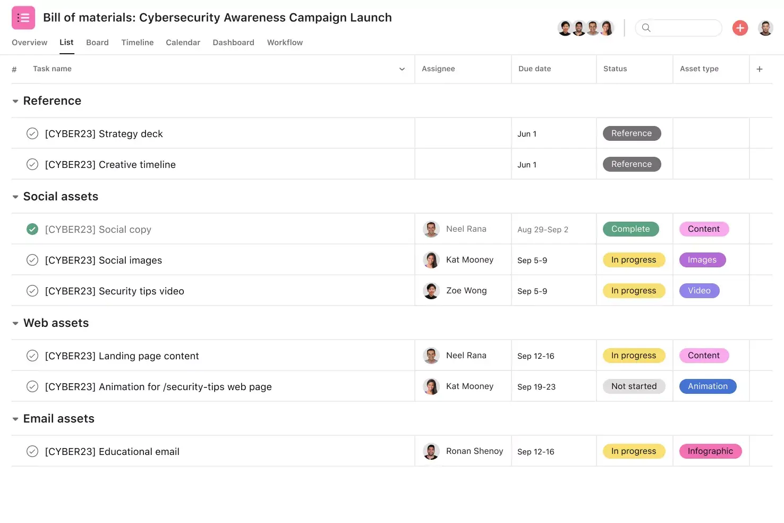Viewport: 784px width, 523px height.
Task: Click the blue Animation asset type tag
Action: [708, 386]
